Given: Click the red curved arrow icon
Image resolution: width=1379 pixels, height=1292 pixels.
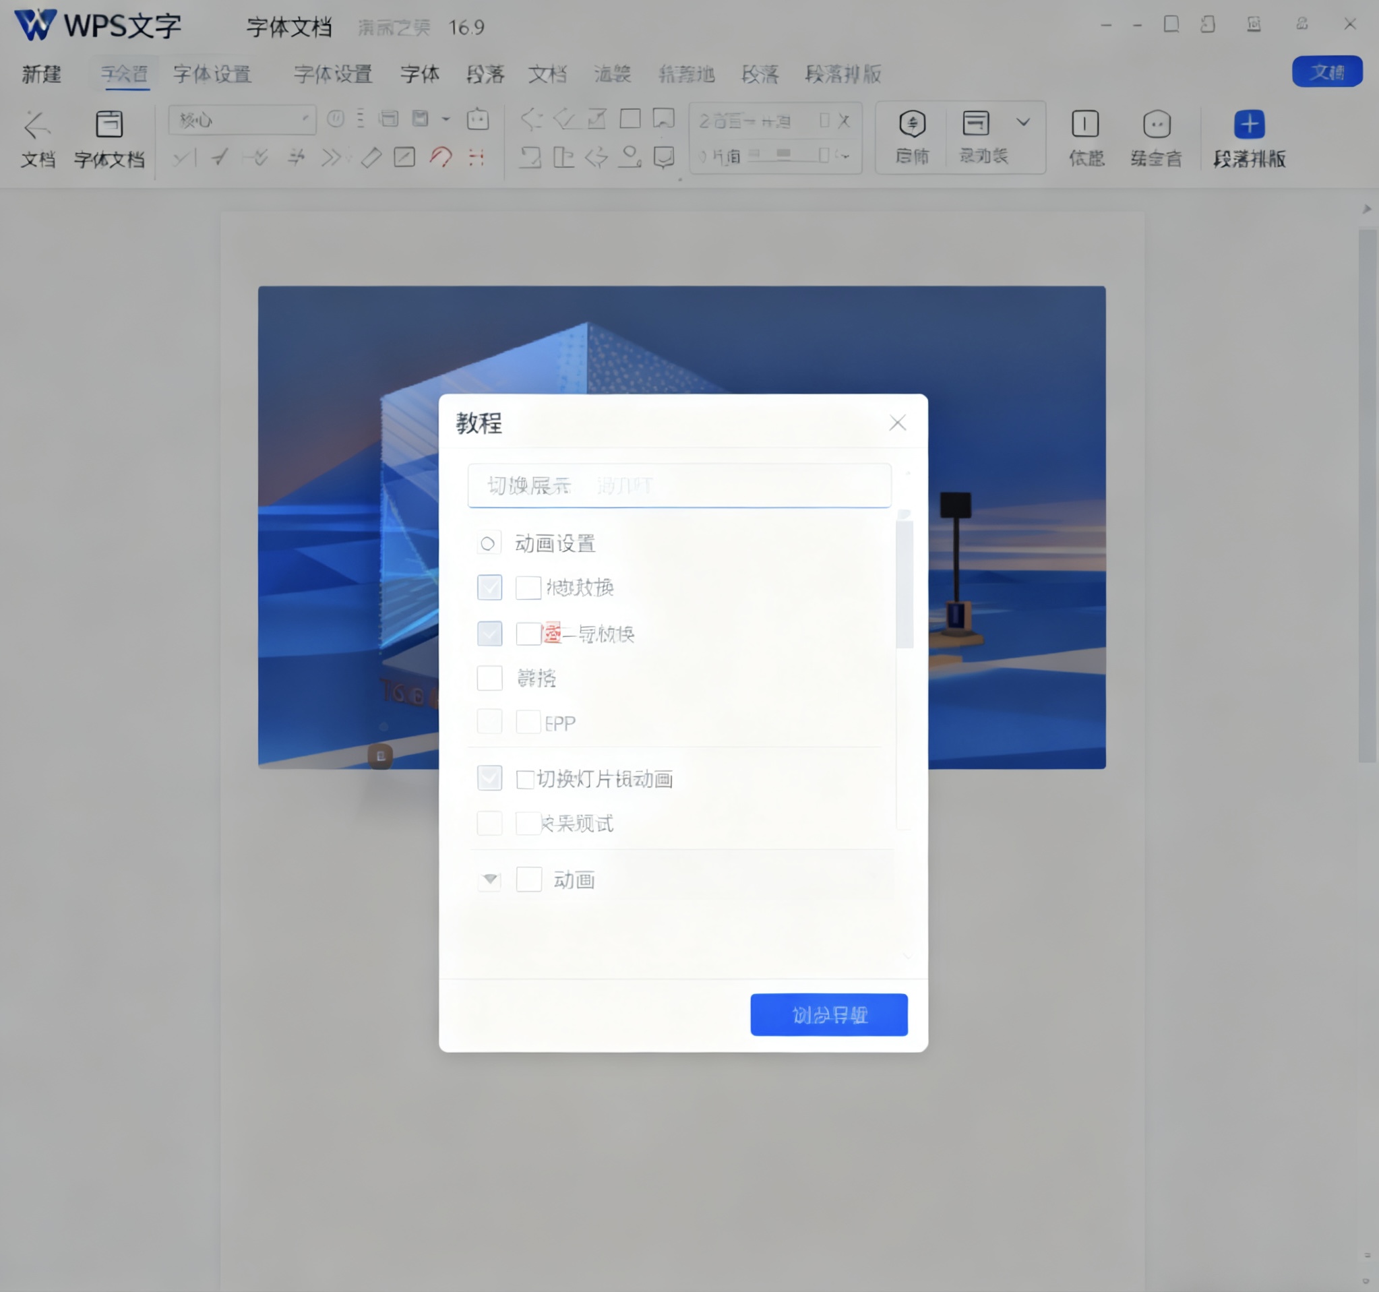Looking at the screenshot, I should [x=441, y=158].
